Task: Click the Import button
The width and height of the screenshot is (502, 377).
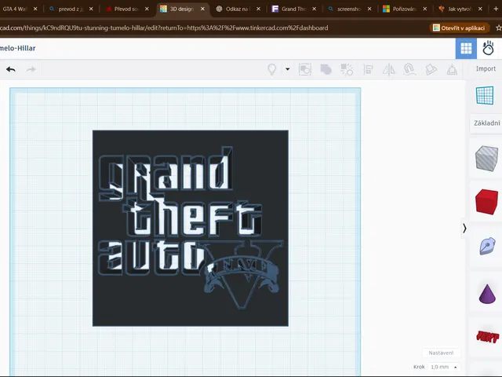Action: pyautogui.click(x=486, y=68)
